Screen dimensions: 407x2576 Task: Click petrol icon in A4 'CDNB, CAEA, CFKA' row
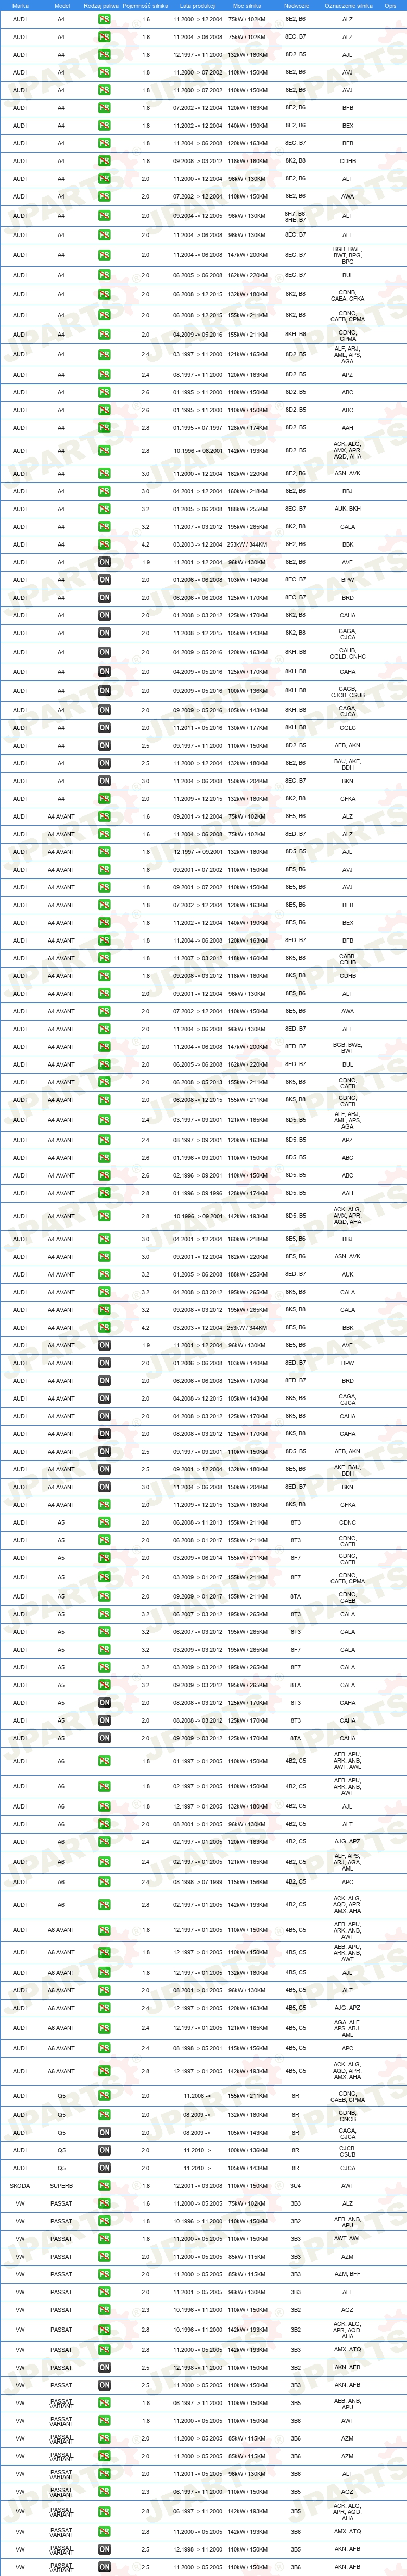[x=104, y=295]
